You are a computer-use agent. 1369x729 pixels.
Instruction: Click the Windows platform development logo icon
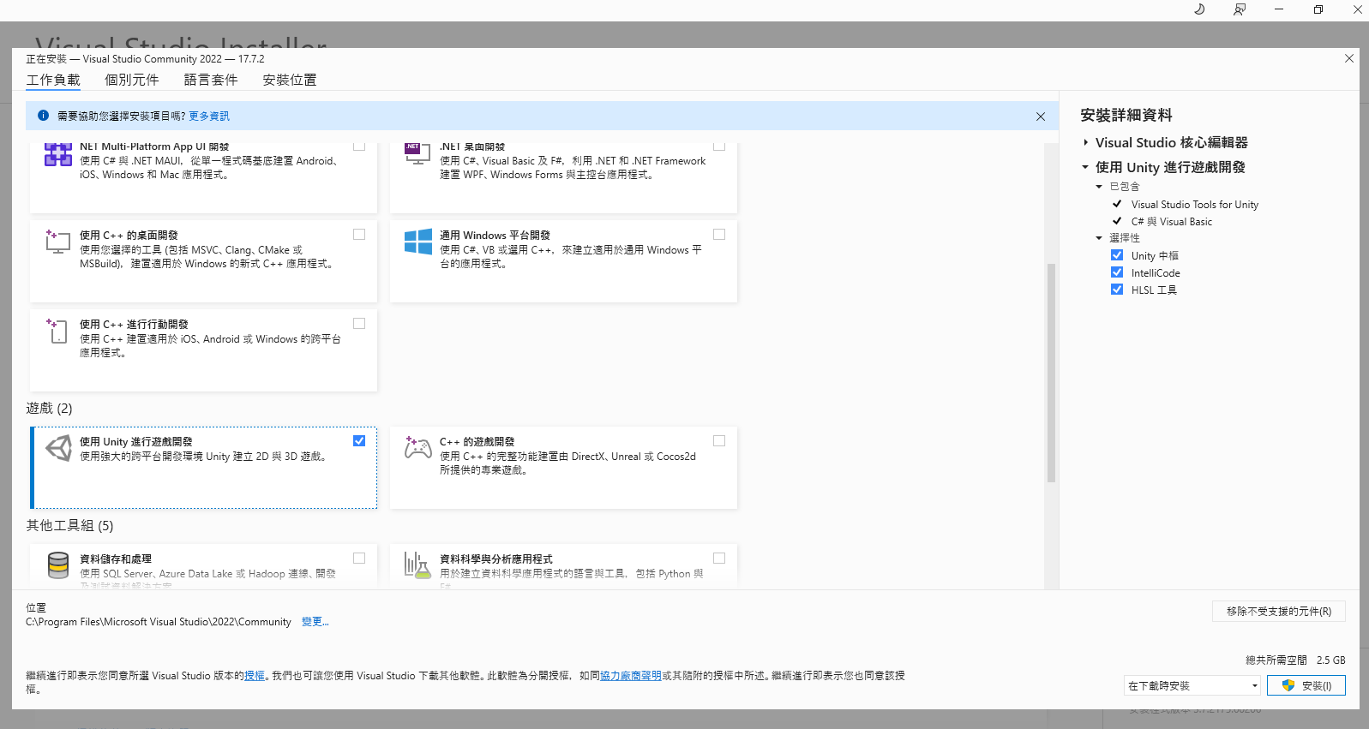418,242
